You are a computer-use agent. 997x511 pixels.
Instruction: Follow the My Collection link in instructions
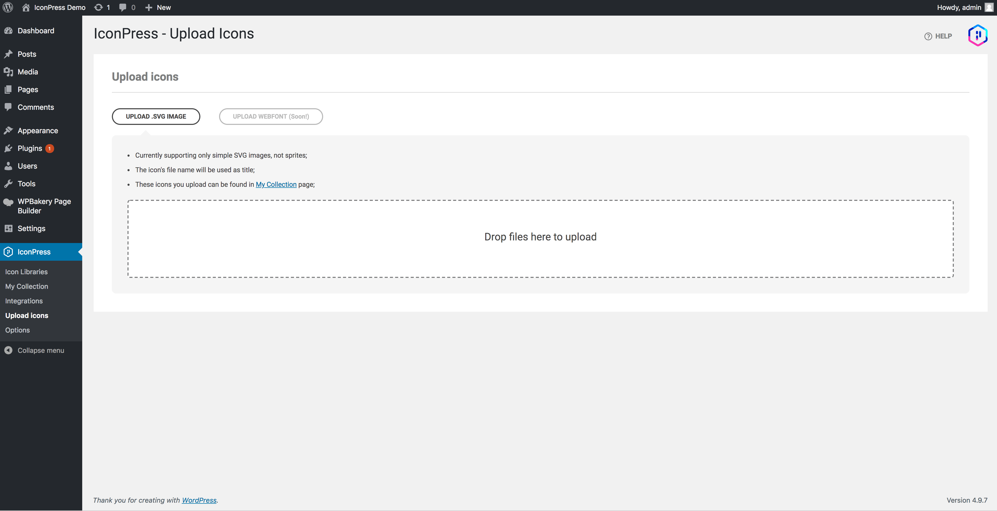tap(276, 185)
